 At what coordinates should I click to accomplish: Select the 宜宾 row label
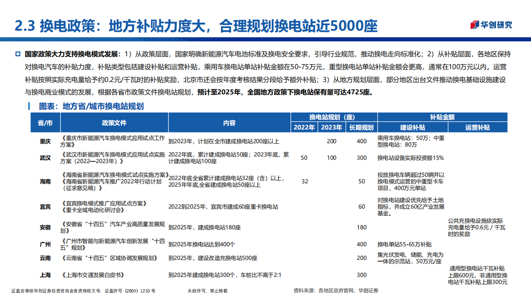[45, 207]
